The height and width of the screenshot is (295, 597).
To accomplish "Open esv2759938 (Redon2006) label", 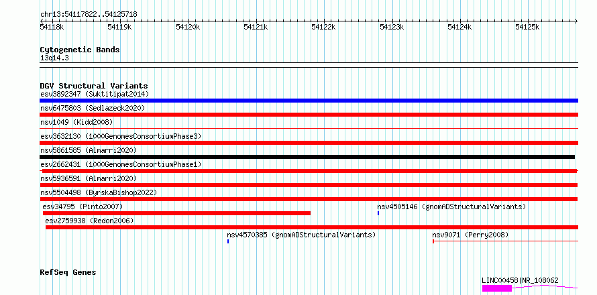I will pos(89,221).
